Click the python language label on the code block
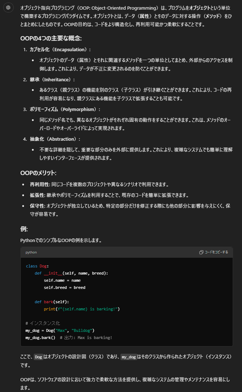The image size is (242, 392). point(31,252)
